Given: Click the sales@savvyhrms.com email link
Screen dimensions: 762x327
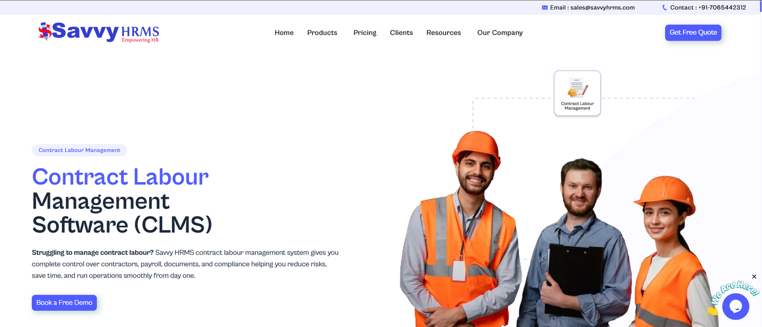Looking at the screenshot, I should [602, 8].
